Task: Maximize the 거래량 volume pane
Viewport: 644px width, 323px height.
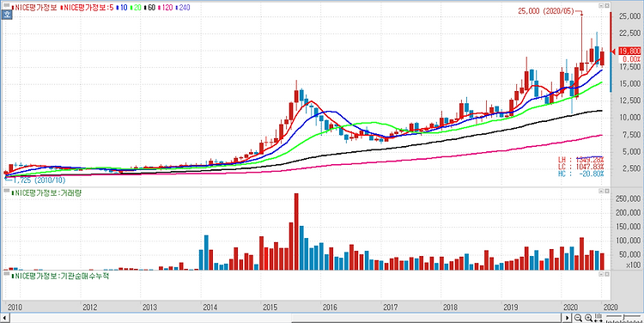Action: coord(607,192)
